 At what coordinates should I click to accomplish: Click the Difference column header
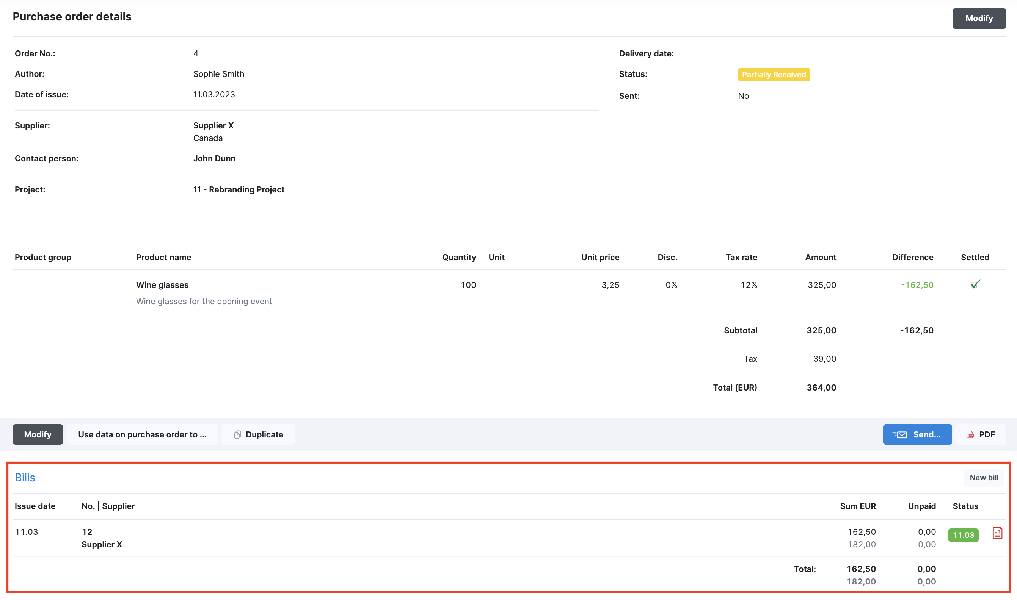[x=913, y=257]
